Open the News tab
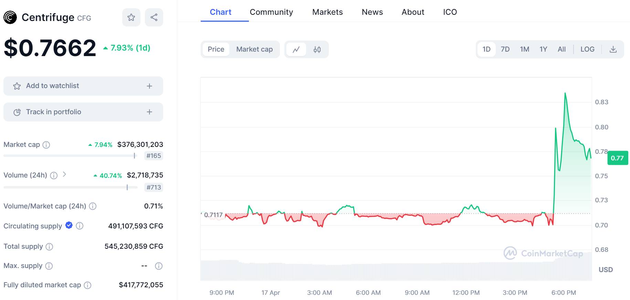Image resolution: width=630 pixels, height=300 pixels. (x=372, y=12)
